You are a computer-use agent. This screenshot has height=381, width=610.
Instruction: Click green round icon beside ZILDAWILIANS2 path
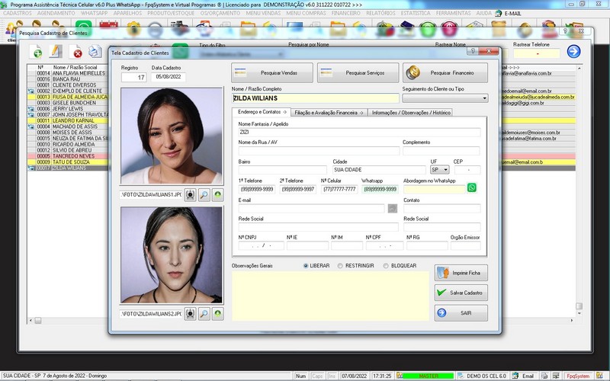click(218, 314)
